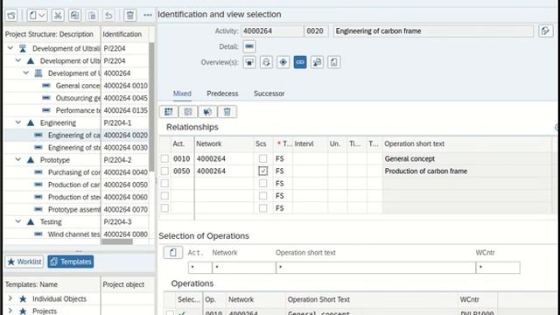Collapse the network 4000264 tree node
560x315 pixels.
(x=25, y=73)
